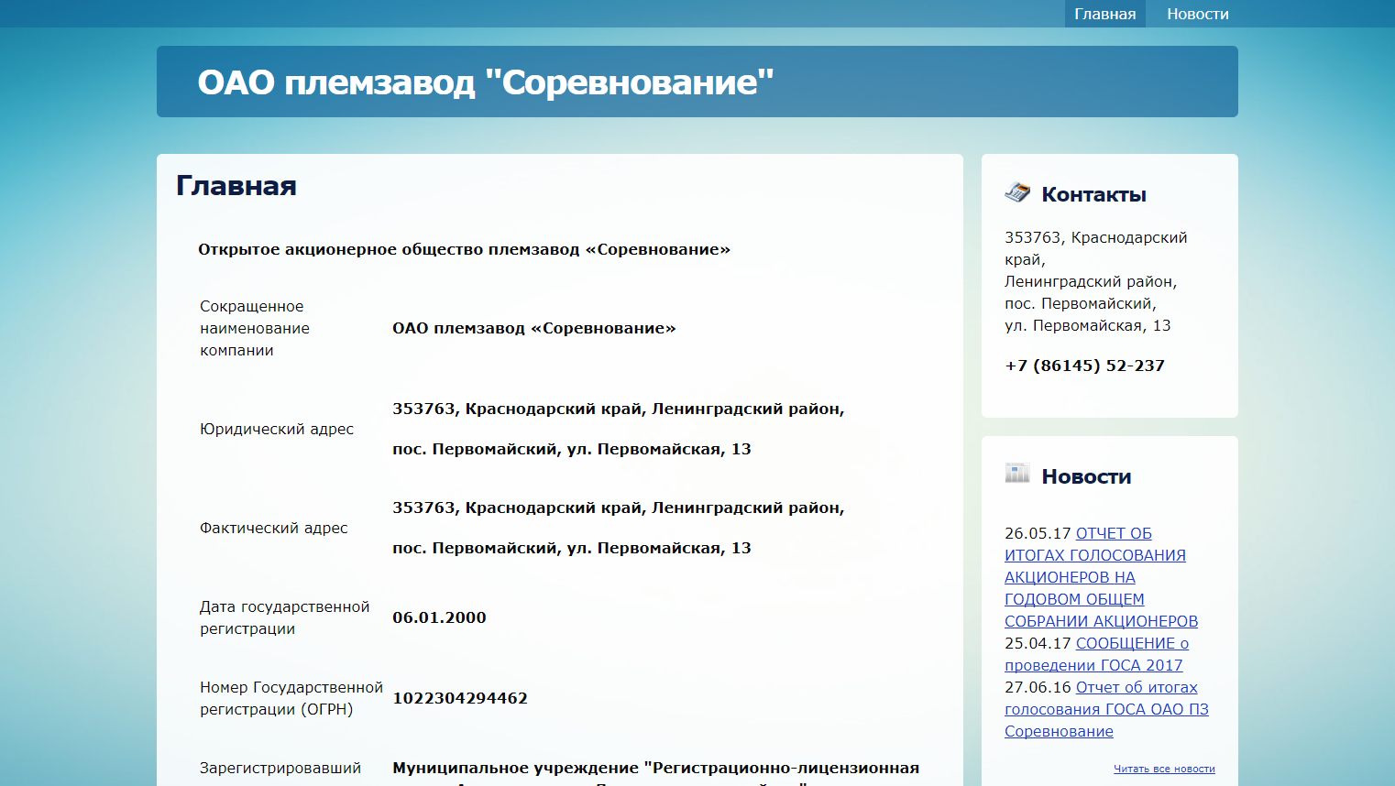Click the site title ОАО племзавод "Соревнование"
Viewport: 1395px width, 786px height.
486,82
